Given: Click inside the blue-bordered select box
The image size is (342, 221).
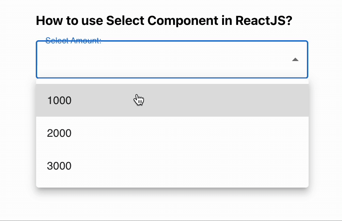Looking at the screenshot, I should (153, 61).
